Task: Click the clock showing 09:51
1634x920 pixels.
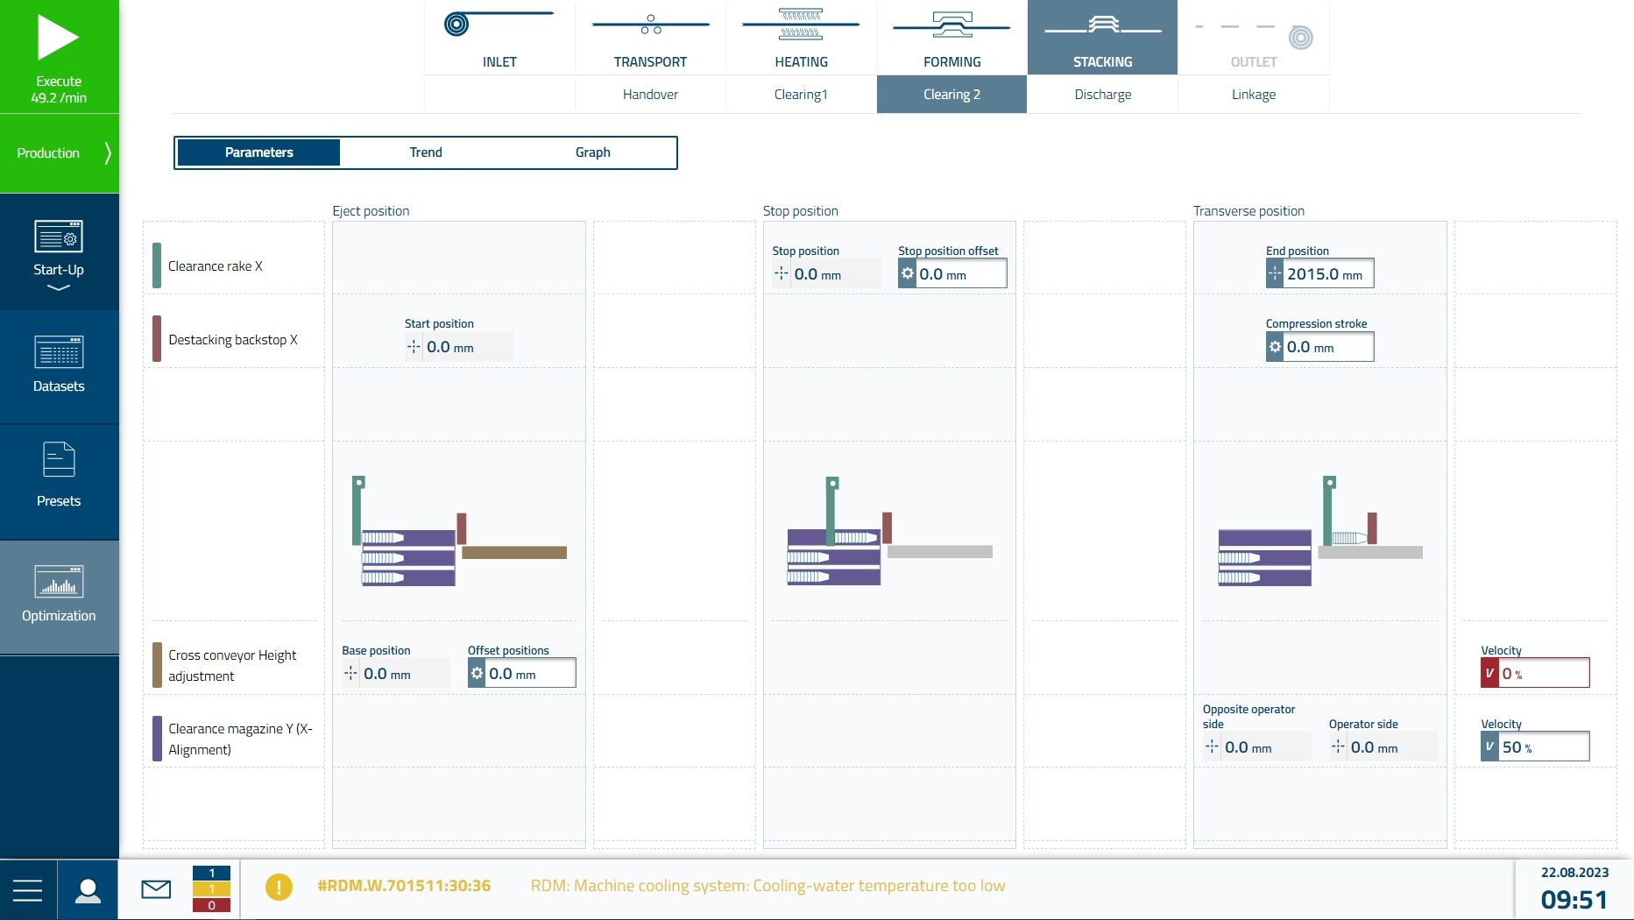Action: pos(1574,900)
